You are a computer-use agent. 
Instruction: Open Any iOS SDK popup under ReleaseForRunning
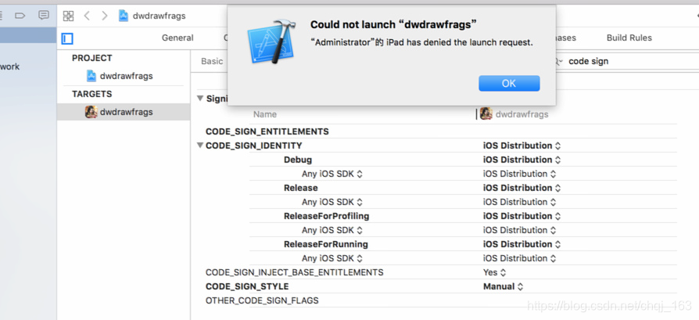(x=332, y=258)
